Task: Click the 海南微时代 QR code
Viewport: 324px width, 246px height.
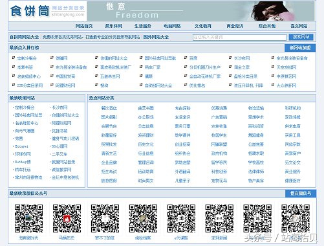Action: 28,218
